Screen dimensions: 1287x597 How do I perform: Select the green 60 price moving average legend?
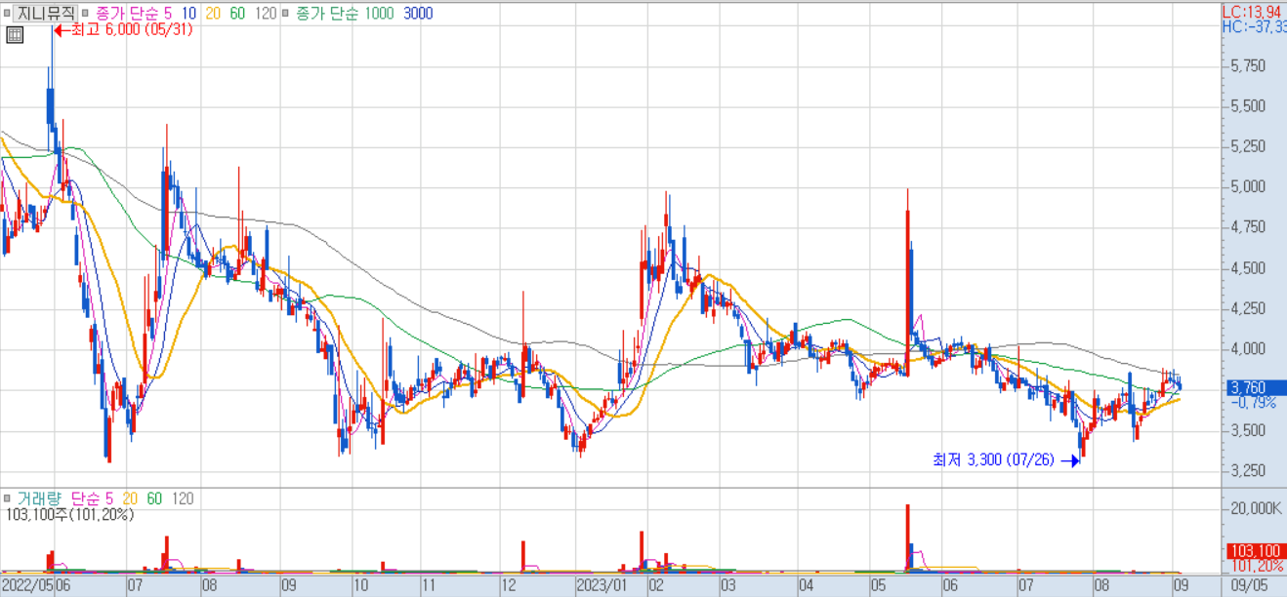coord(237,14)
